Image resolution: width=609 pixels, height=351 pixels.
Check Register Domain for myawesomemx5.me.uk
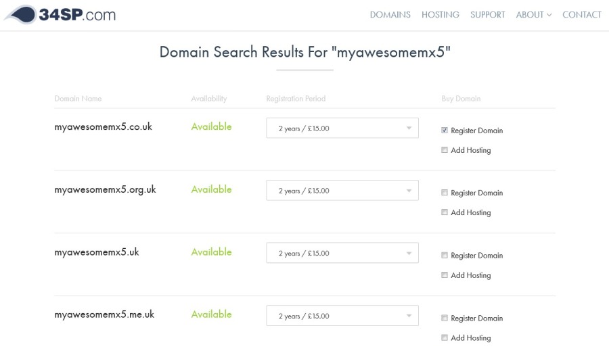[445, 318]
